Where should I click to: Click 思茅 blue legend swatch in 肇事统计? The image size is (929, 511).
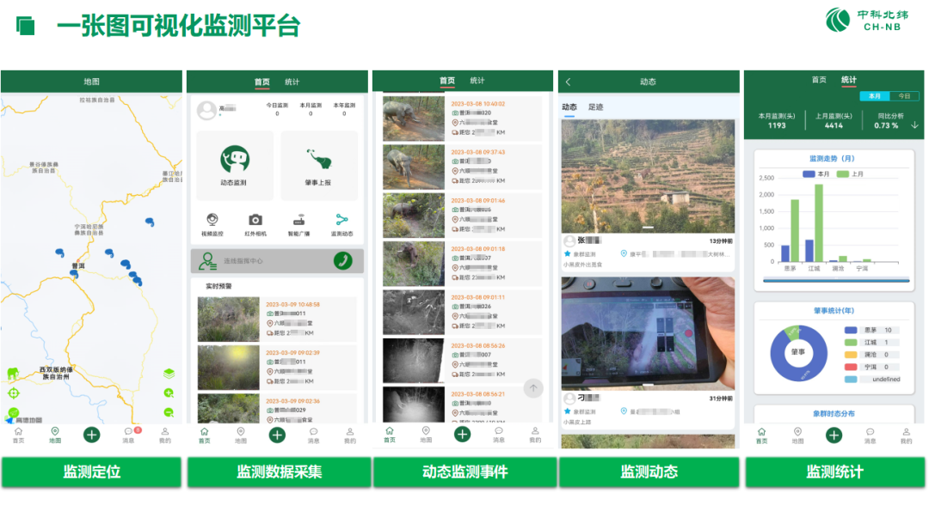[851, 330]
